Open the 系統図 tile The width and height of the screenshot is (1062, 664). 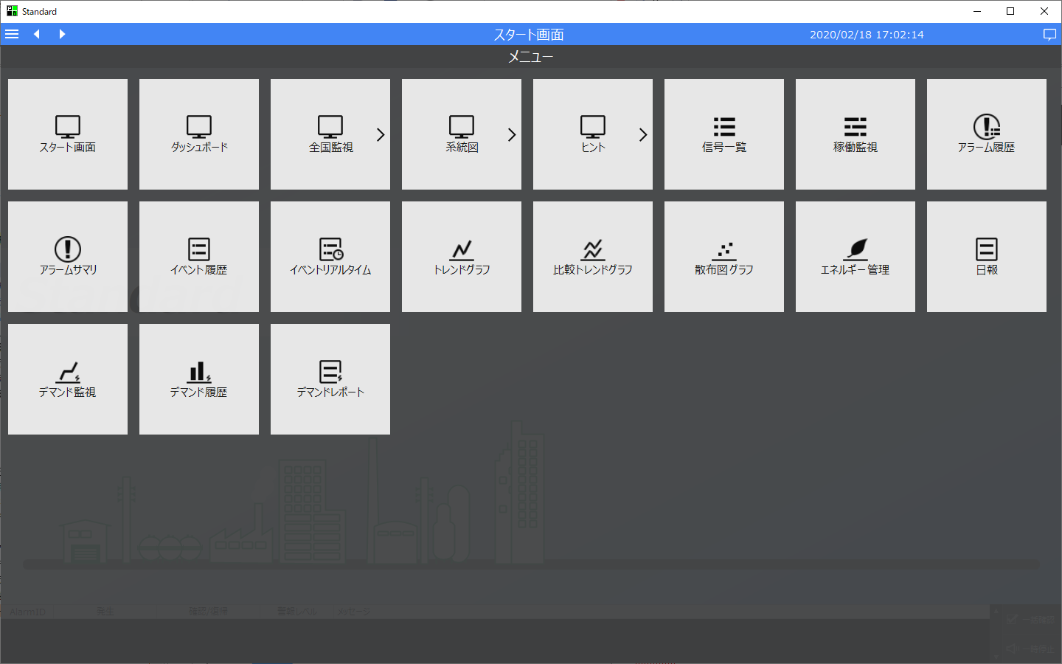462,134
